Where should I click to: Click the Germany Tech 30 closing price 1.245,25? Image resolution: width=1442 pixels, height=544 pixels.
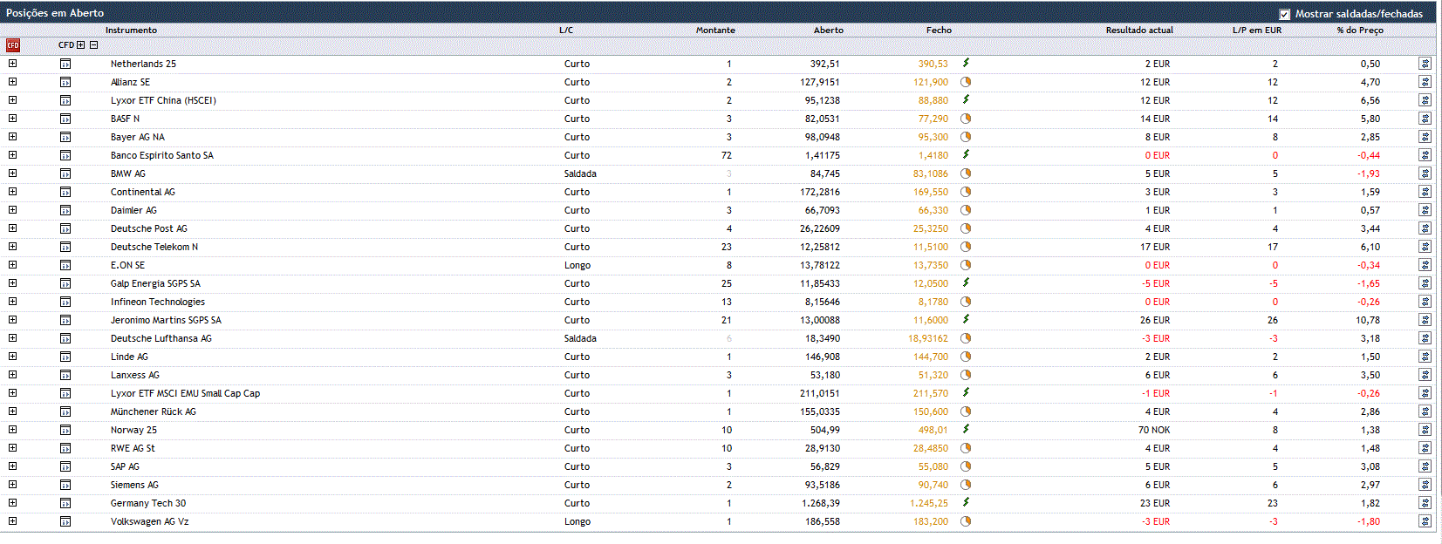tap(928, 503)
